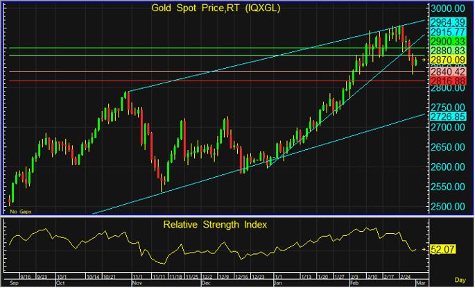Click the Day interval label
The height and width of the screenshot is (288, 475).
460,280
